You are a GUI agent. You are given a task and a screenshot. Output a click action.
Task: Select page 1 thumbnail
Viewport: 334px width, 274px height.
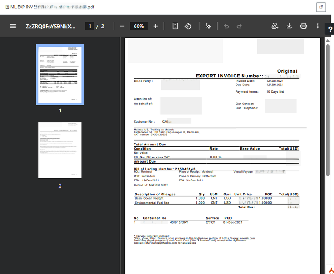(60, 75)
